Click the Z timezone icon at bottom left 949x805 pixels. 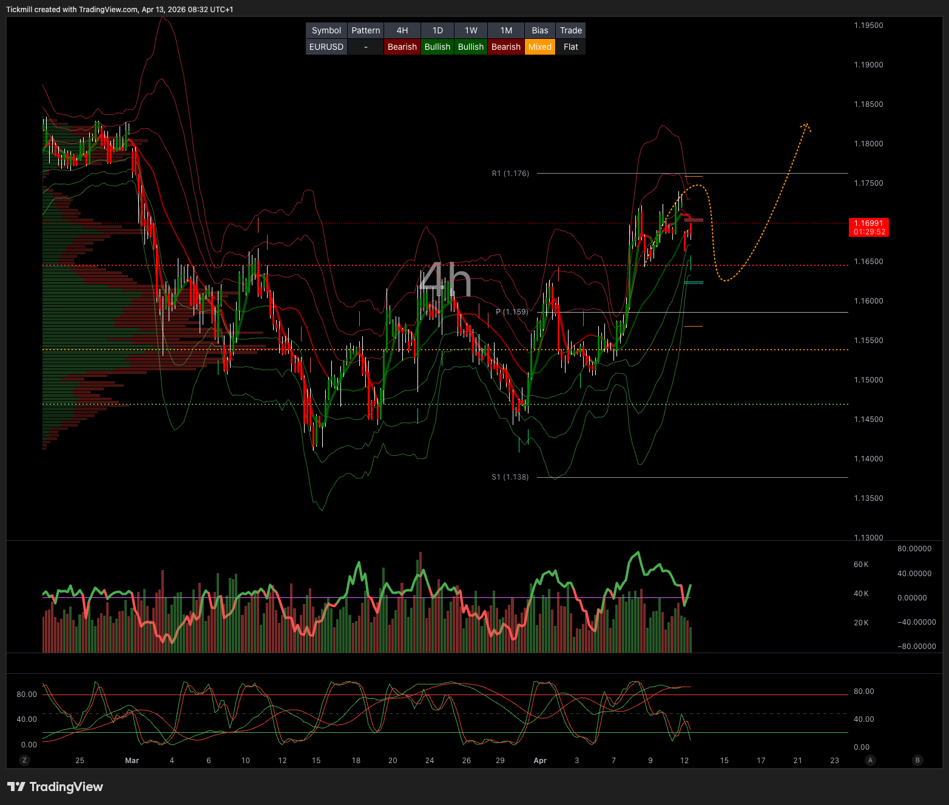(24, 760)
